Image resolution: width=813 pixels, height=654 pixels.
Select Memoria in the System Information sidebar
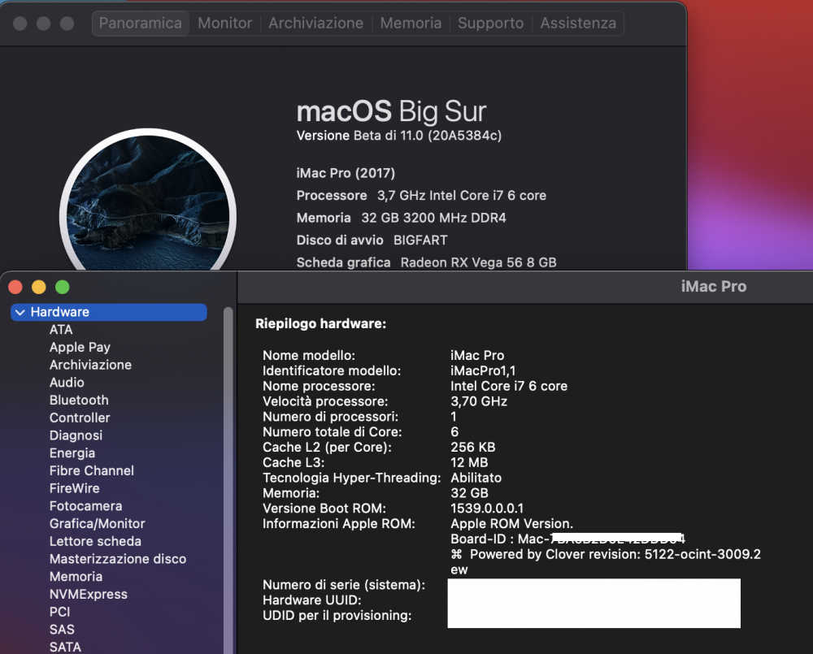pyautogui.click(x=76, y=576)
